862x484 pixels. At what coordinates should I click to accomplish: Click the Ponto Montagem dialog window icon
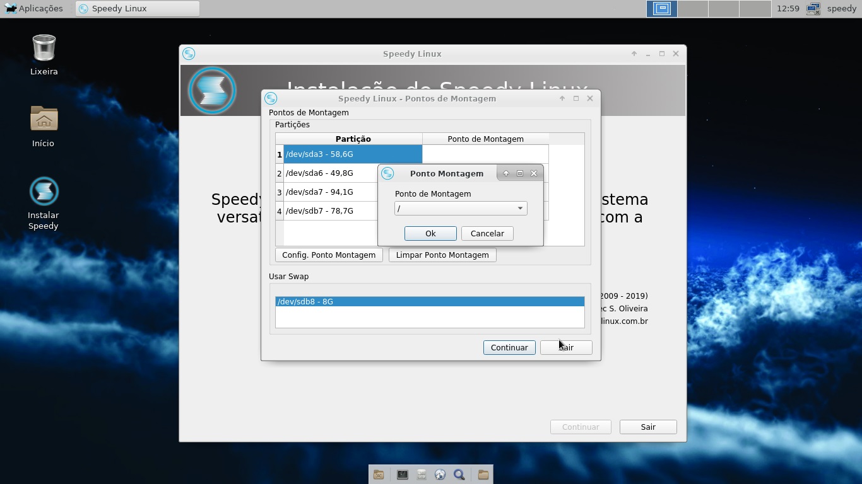click(387, 173)
